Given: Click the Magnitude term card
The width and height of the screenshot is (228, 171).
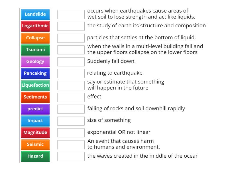Looking at the screenshot, I should pyautogui.click(x=35, y=133).
